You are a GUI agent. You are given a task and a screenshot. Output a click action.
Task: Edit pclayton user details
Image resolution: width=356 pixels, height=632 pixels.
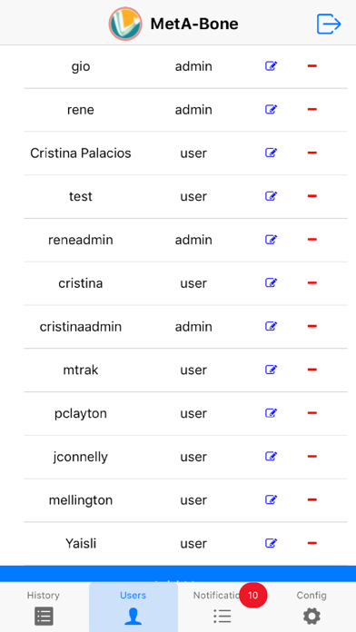click(271, 413)
